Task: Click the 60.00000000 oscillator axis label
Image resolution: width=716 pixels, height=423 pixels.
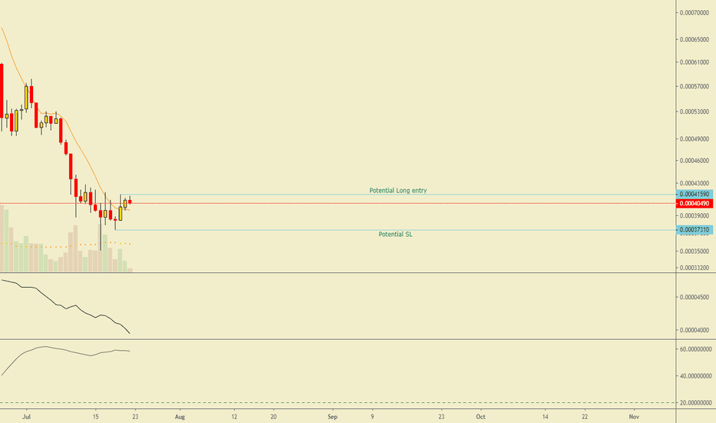Action: coord(695,349)
